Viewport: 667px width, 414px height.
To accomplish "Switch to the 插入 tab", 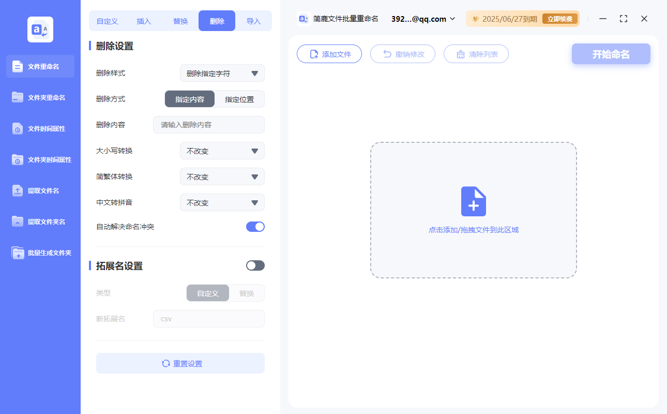I will coord(143,20).
